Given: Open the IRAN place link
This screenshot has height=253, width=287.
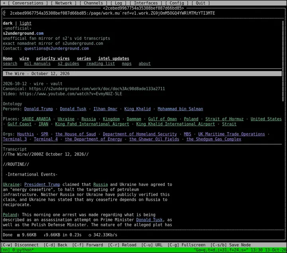Looking at the screenshot, I should (x=43, y=124).
